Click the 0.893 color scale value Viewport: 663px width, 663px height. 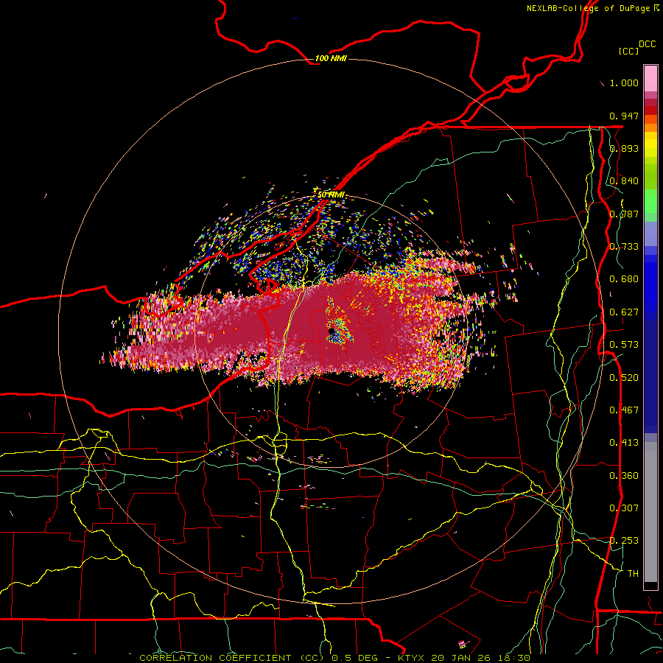(624, 148)
